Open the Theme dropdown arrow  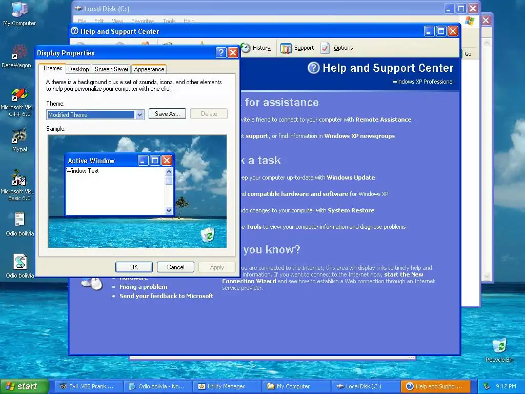[x=139, y=114]
